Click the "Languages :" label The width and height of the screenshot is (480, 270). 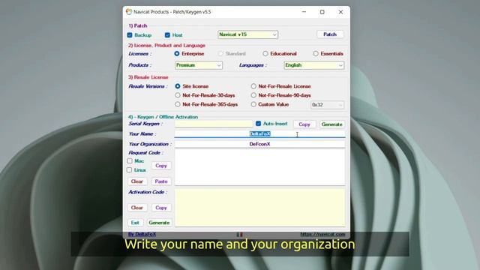tap(253, 65)
